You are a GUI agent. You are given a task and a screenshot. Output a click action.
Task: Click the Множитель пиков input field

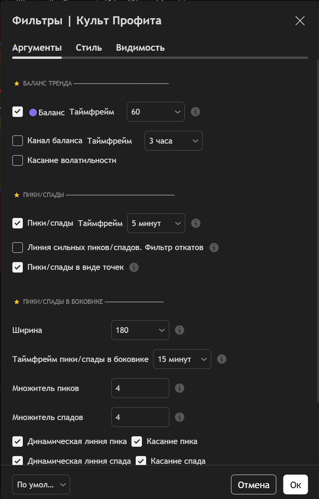click(x=140, y=388)
